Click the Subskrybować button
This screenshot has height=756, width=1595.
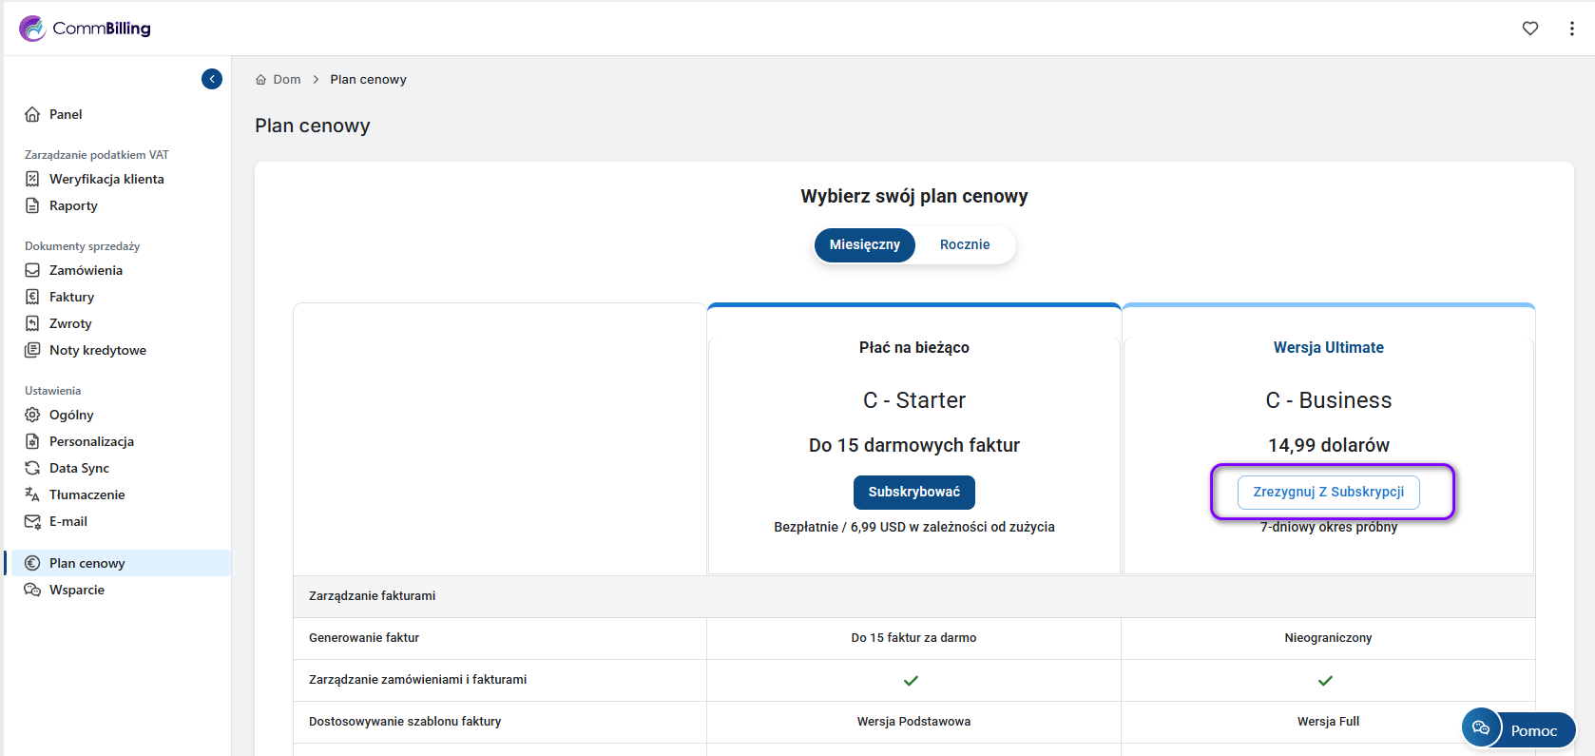[913, 492]
